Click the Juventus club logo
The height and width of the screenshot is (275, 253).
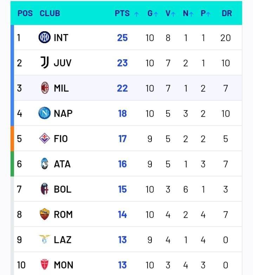45,63
